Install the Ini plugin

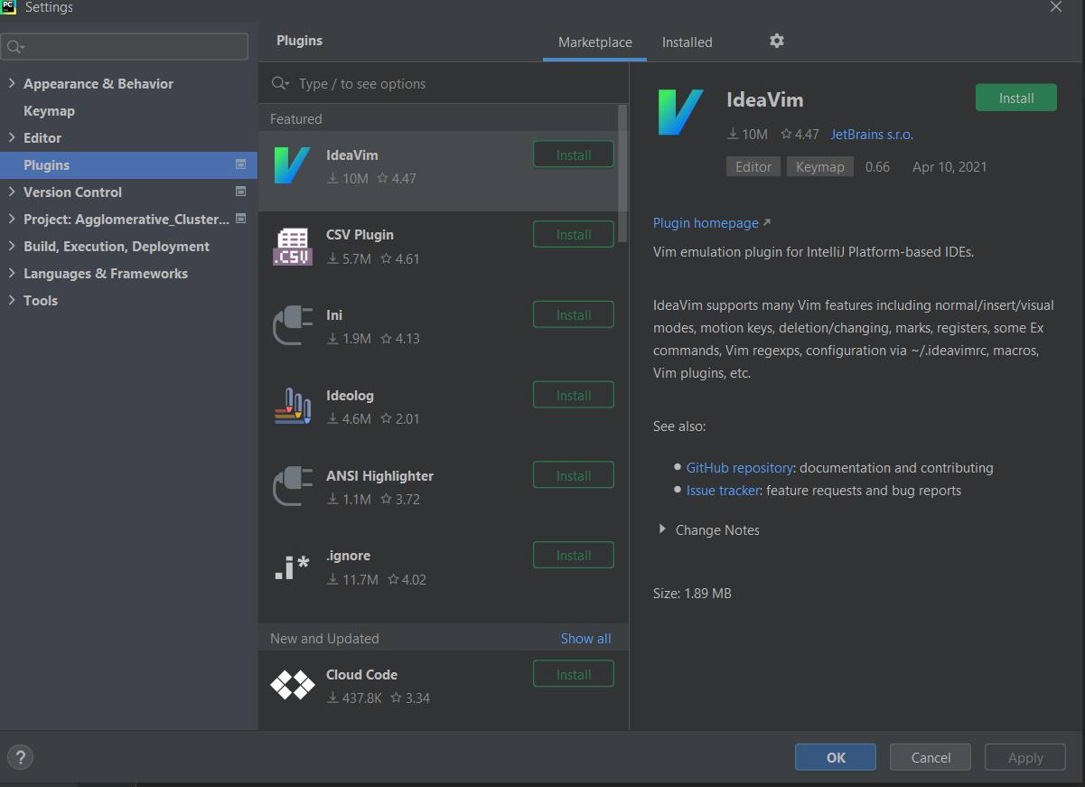(x=574, y=314)
